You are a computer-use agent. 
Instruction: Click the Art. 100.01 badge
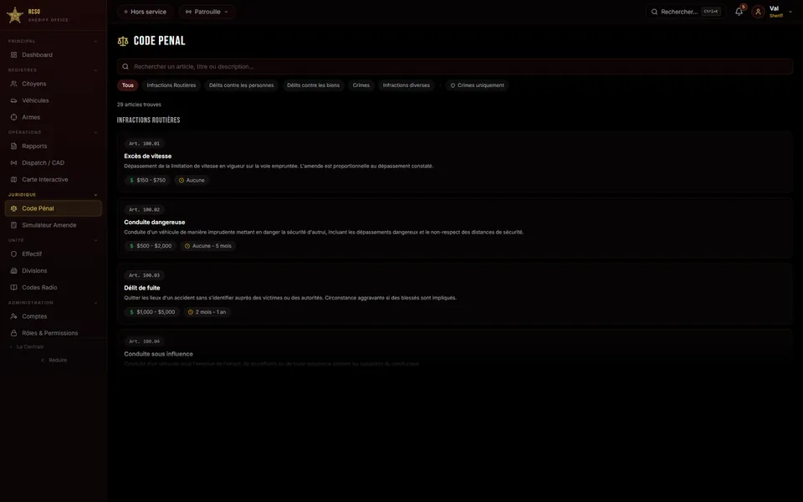(x=144, y=144)
